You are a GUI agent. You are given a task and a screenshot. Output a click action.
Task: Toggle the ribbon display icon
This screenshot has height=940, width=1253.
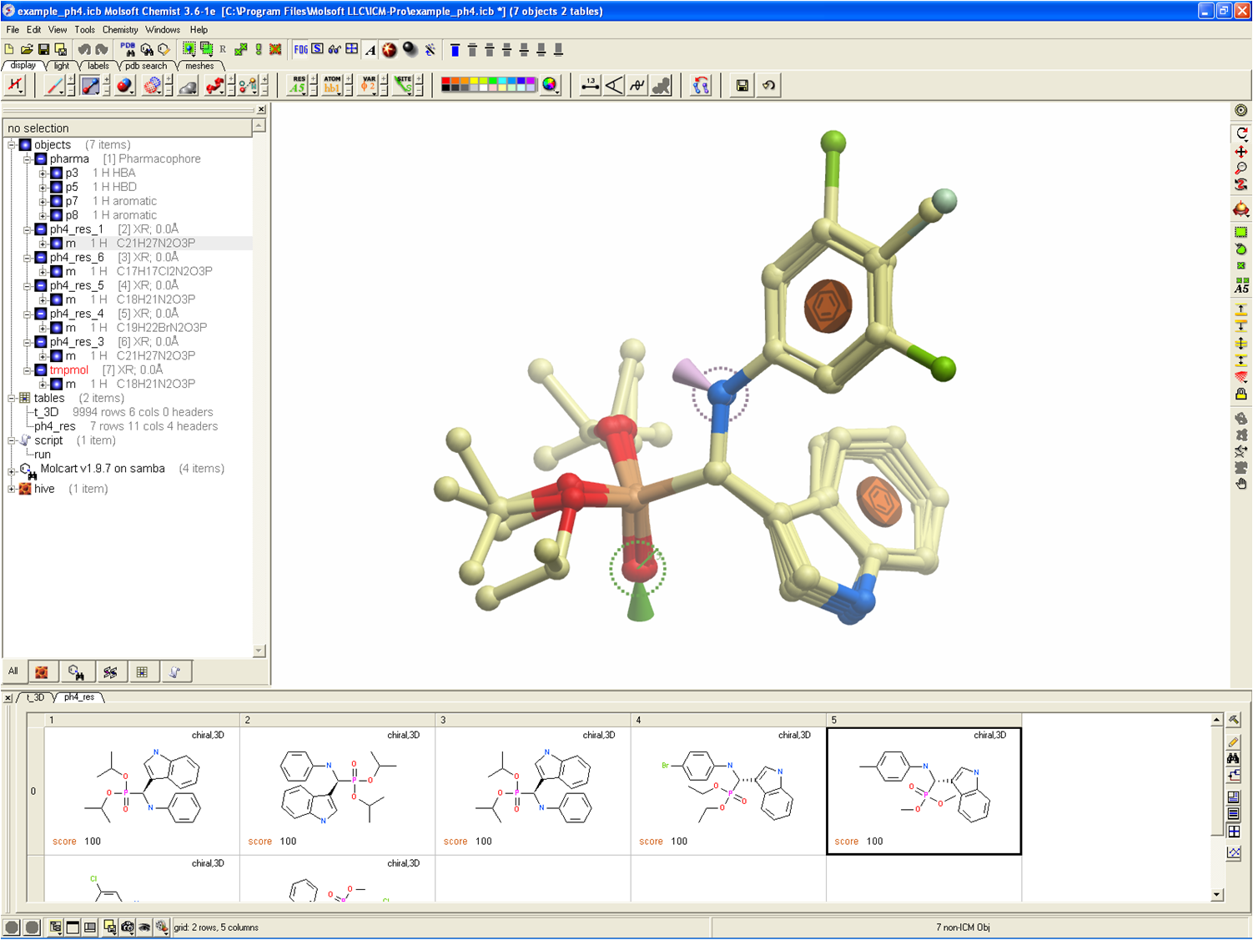214,85
